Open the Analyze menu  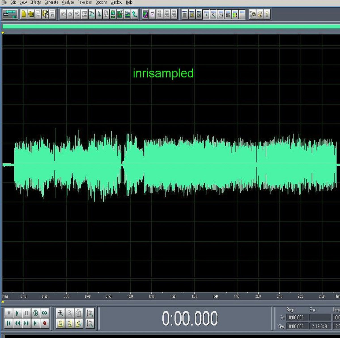68,3
